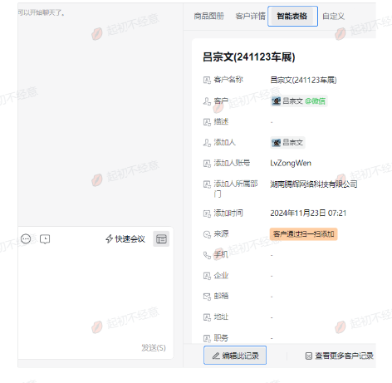The height and width of the screenshot is (383, 392).
Task: Click the scheduled message clock bubble icon
Action: pyautogui.click(x=45, y=239)
